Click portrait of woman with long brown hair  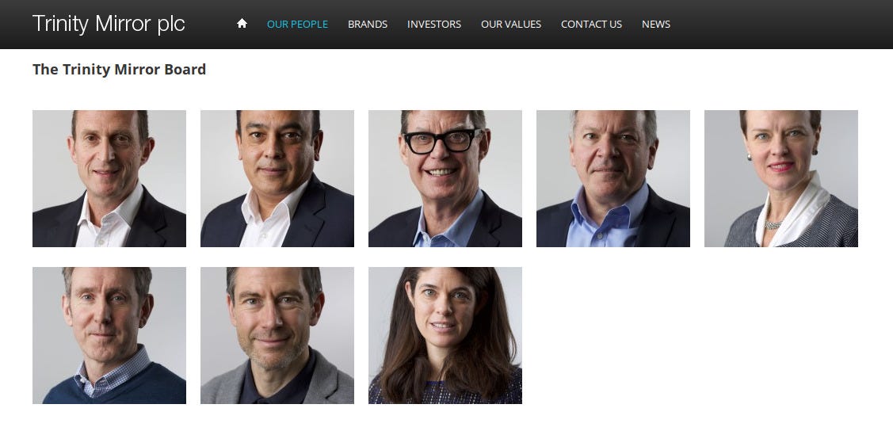(445, 335)
